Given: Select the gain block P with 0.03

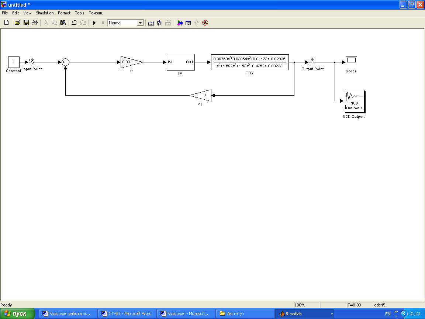Looking at the screenshot, I should (x=131, y=62).
